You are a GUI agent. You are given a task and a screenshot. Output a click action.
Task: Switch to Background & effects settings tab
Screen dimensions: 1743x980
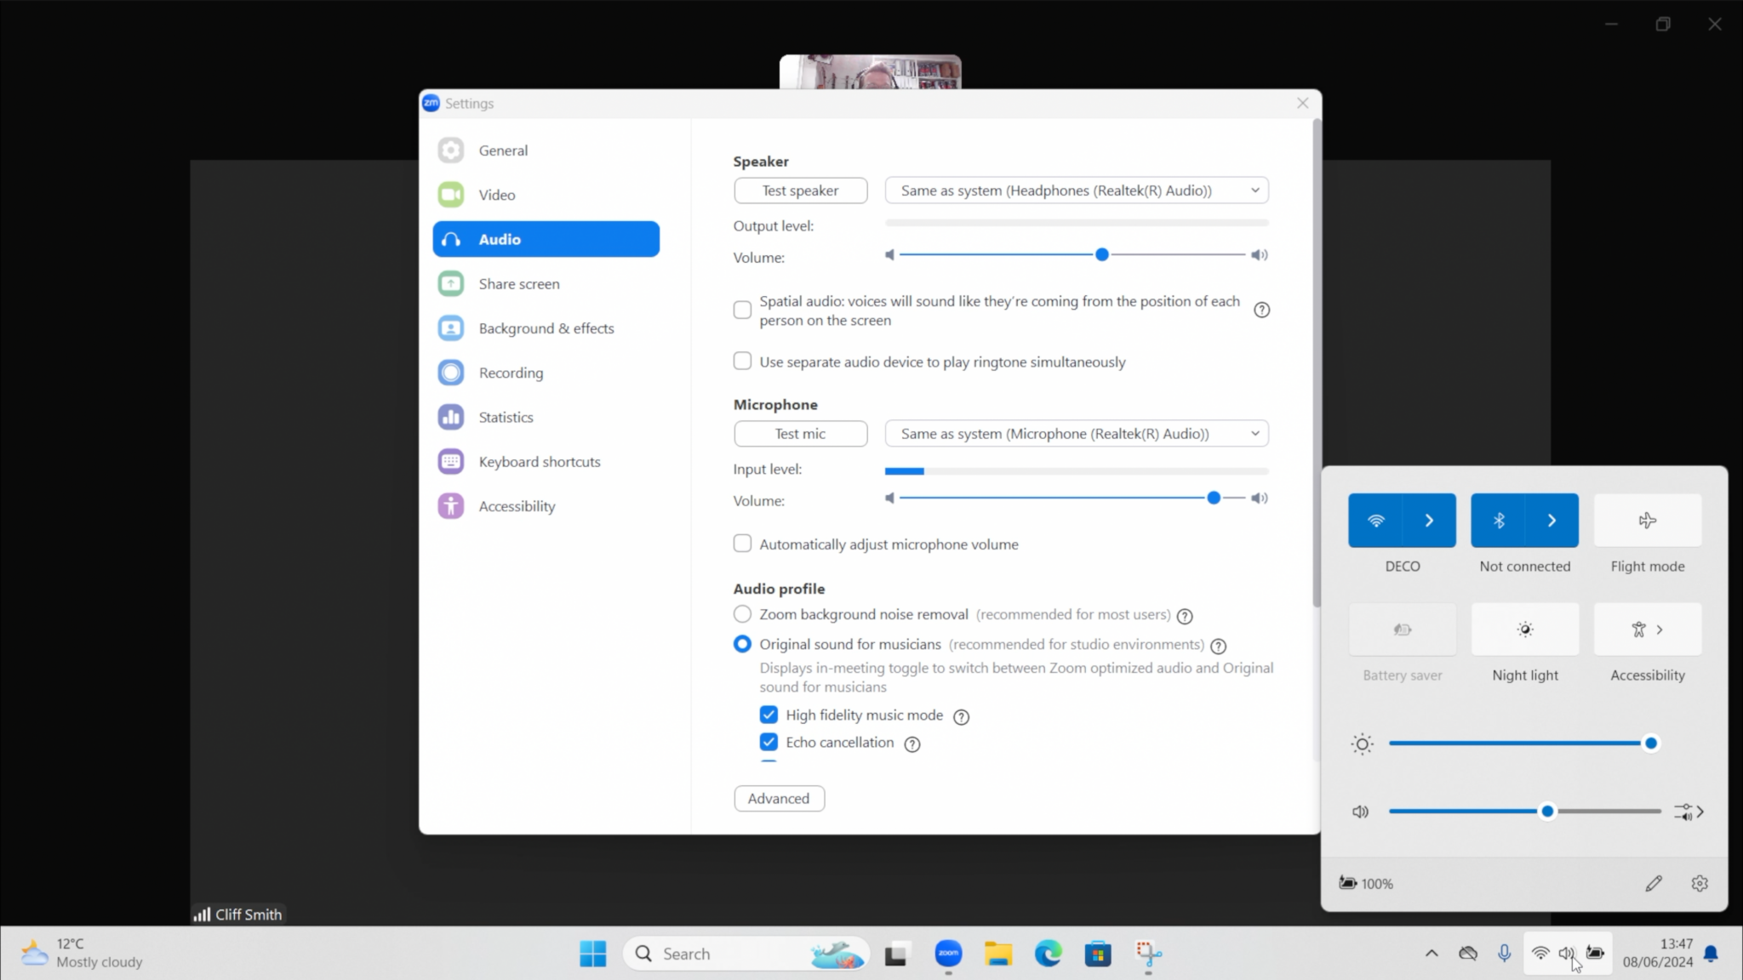[546, 328]
